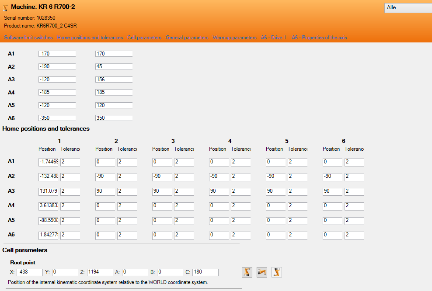Edit Home 1 A6 position 1.84277

[x=49, y=235]
